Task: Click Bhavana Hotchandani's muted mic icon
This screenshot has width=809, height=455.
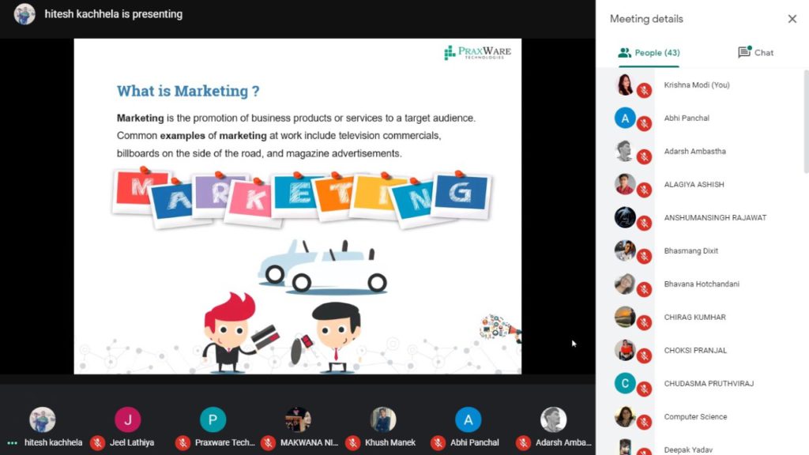Action: pyautogui.click(x=644, y=289)
